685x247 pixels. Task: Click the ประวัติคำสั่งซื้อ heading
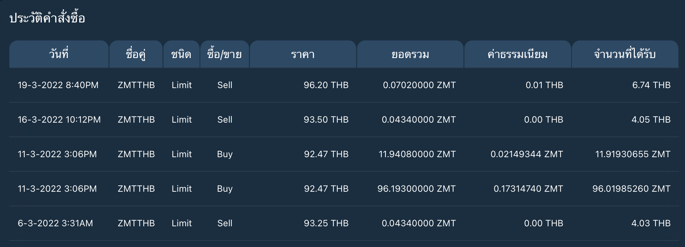(x=47, y=18)
